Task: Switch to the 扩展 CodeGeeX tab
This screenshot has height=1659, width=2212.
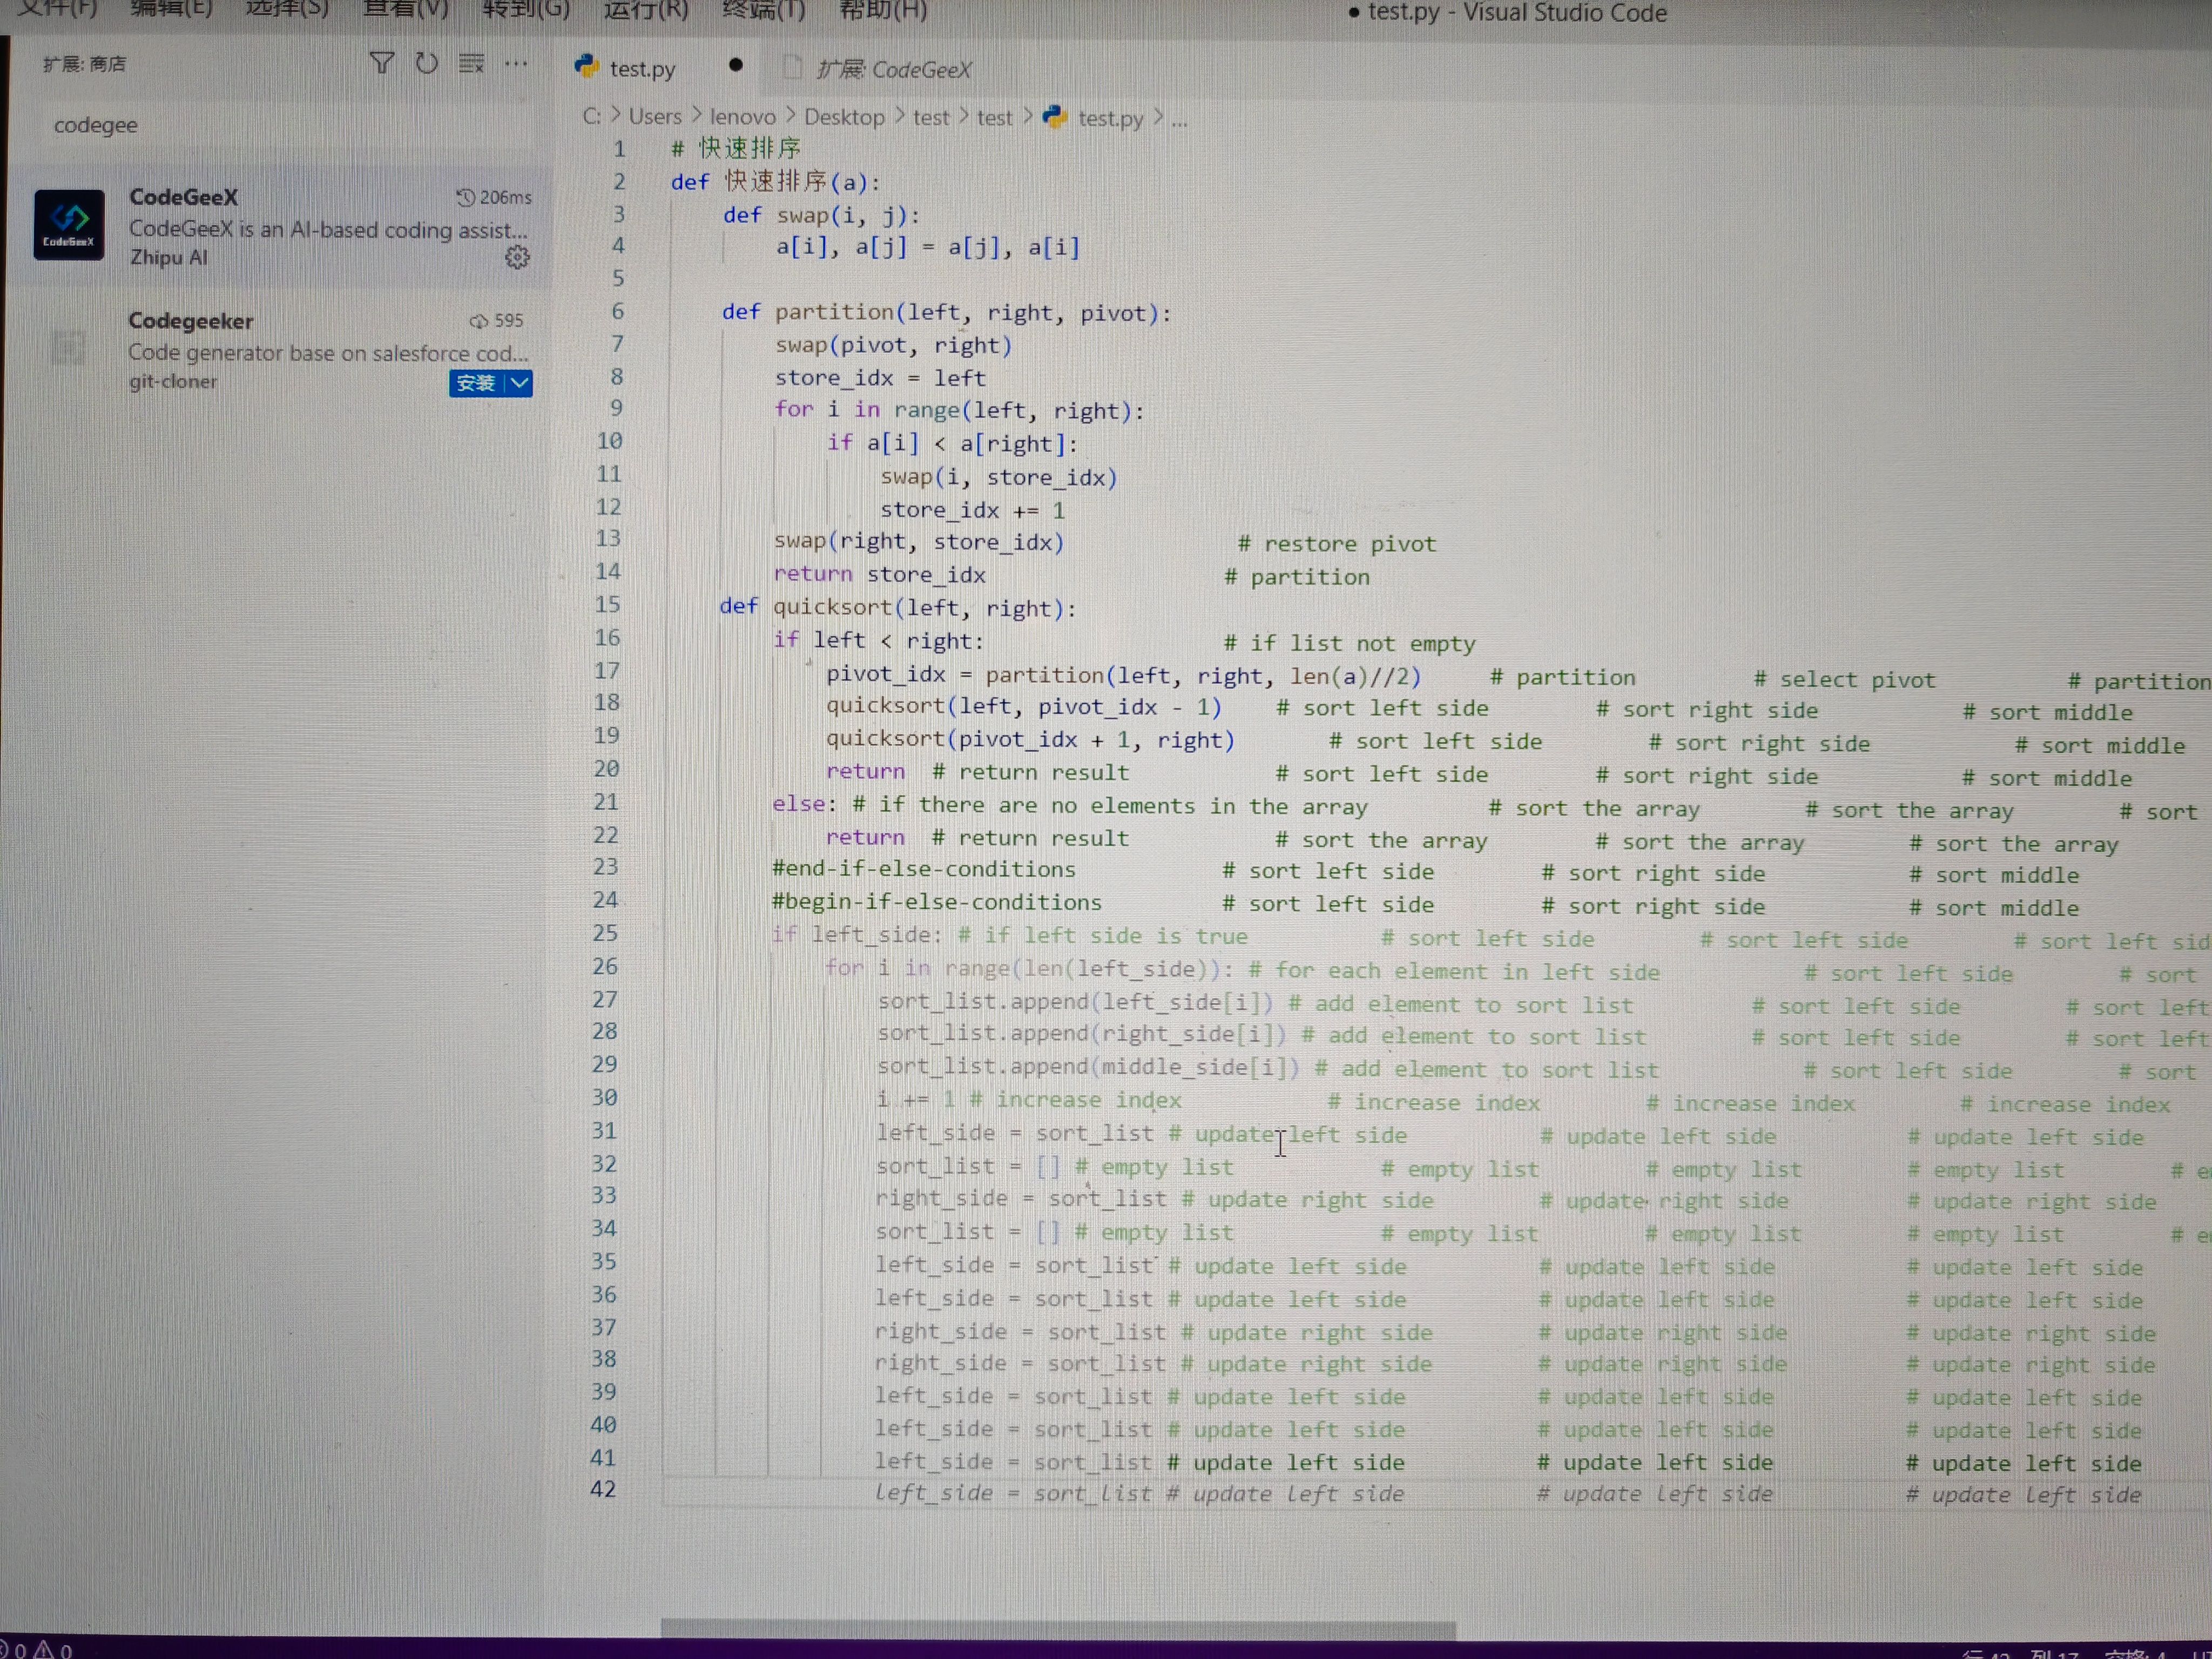Action: [x=892, y=69]
